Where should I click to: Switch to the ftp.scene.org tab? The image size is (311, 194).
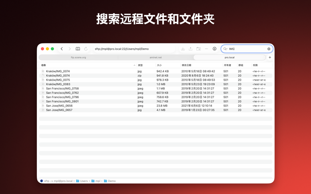pos(78,57)
